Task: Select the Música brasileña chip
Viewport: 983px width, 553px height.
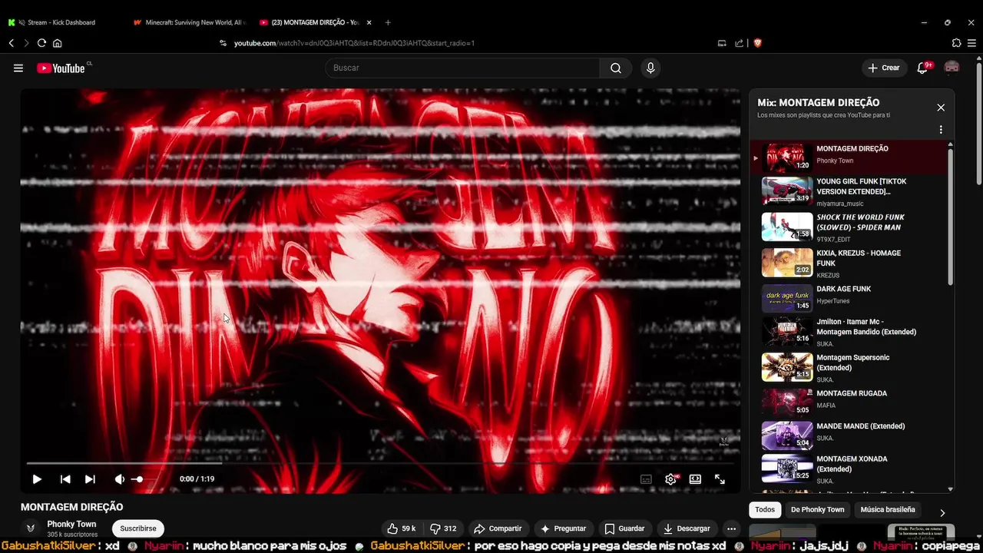Action: [x=888, y=509]
